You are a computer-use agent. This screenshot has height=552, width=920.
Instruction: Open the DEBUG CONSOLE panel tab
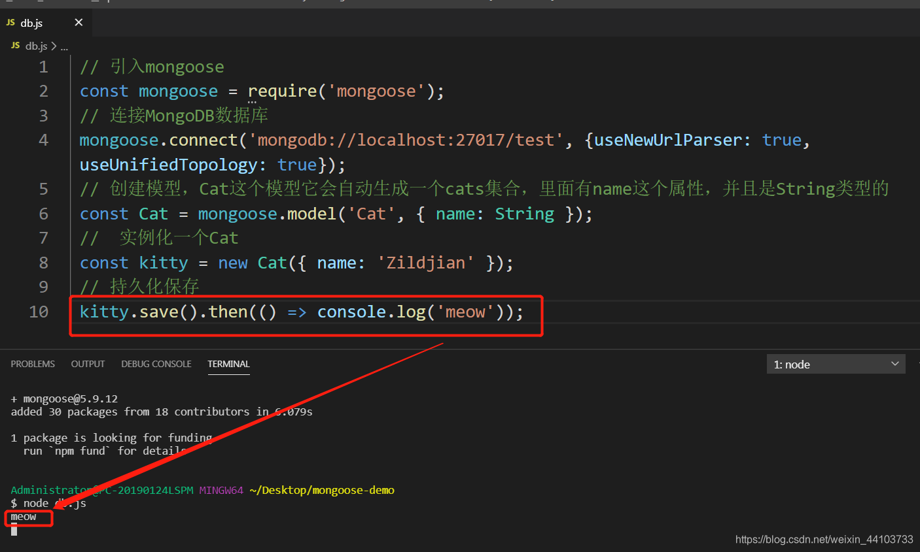(156, 364)
